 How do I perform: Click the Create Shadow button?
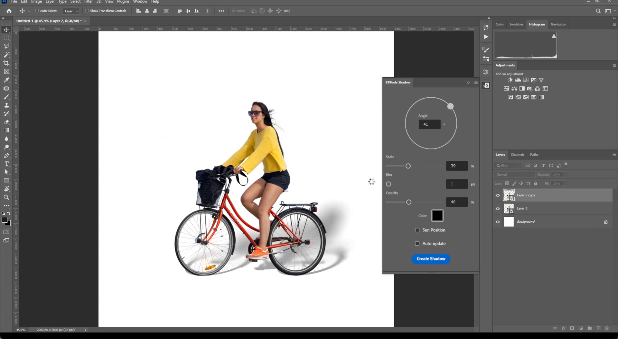tap(431, 259)
